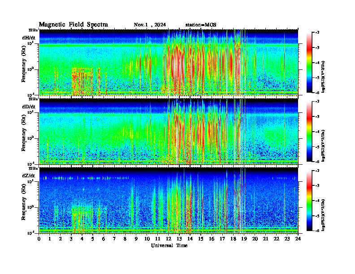Click '-6' on dH/dt color scale
Screen dimensions: 355x274
tap(317, 93)
